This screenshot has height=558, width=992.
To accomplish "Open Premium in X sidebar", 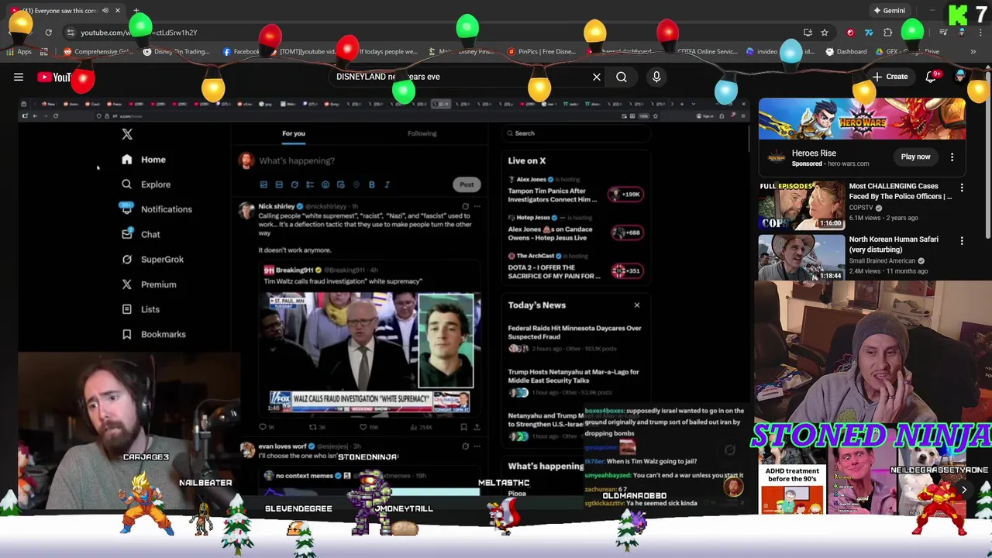I will (x=149, y=284).
